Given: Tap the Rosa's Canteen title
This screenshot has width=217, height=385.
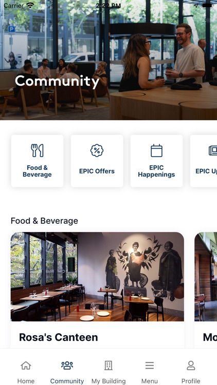Looking at the screenshot, I should coord(59,337).
